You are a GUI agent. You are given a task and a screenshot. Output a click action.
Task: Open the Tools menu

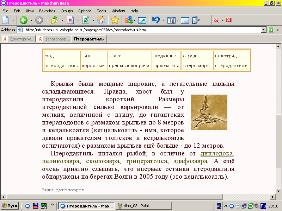point(101,11)
